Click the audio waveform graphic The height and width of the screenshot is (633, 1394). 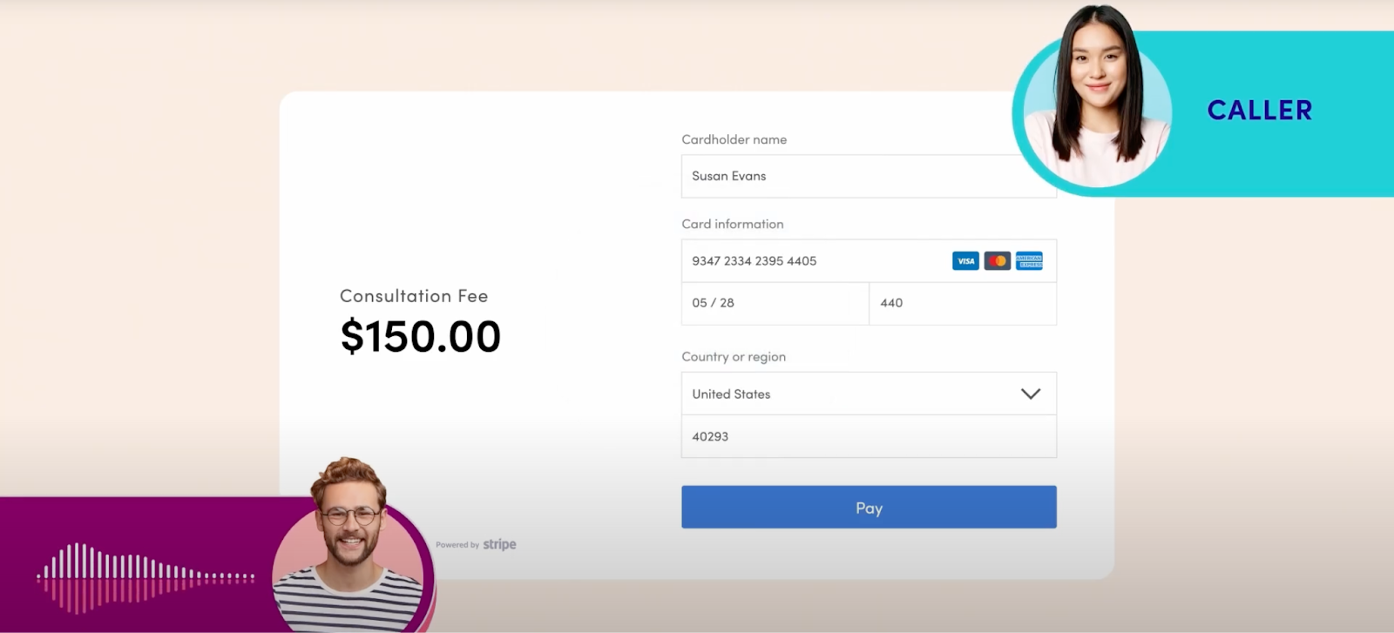tap(145, 576)
